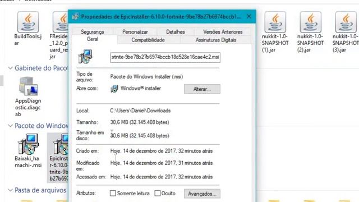The image size is (359, 202).
Task: Collapse the Pacote do Windows group
Action: click(10, 126)
